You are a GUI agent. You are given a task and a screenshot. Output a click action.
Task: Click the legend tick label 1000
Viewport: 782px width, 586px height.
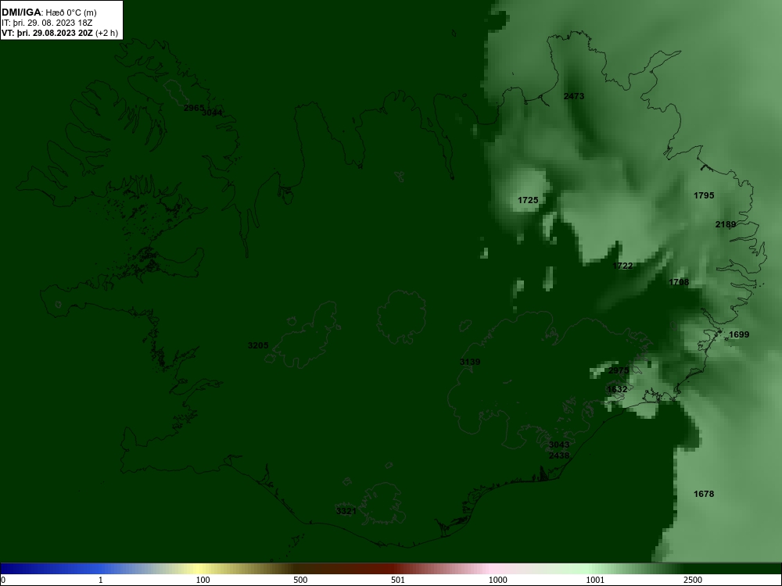(x=497, y=580)
